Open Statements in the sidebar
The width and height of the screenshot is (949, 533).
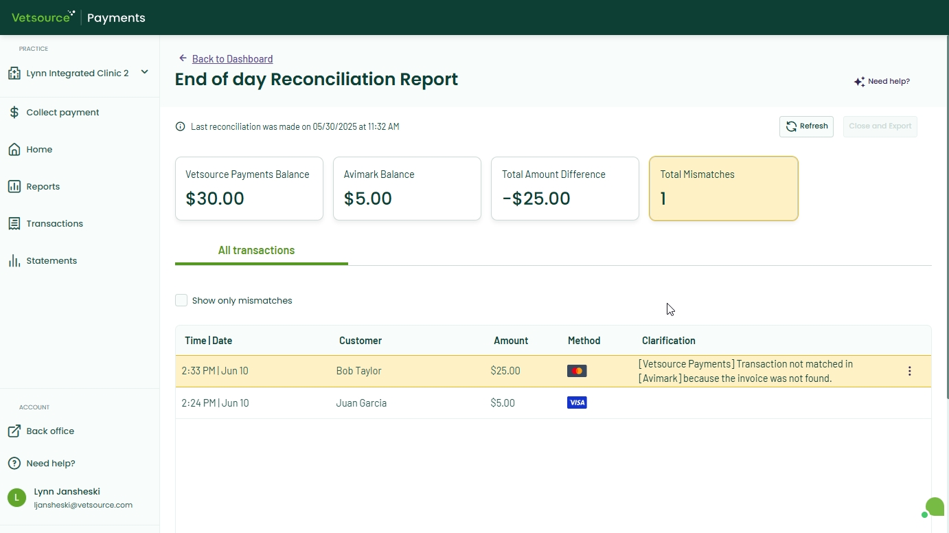tap(52, 261)
